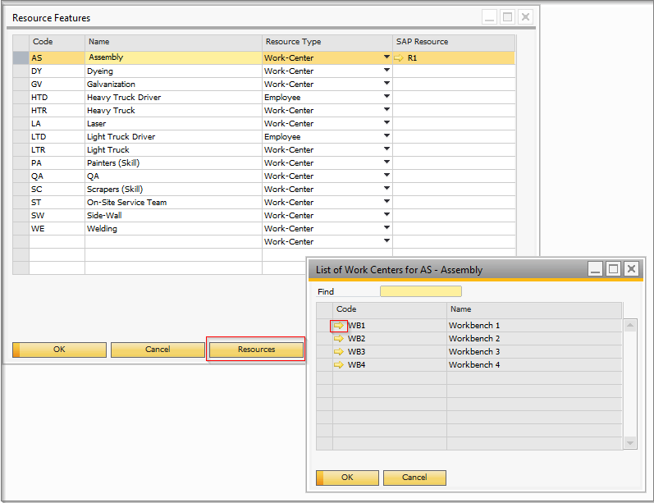The height and width of the screenshot is (503, 654).
Task: Sort by the Resource Type column header
Action: pyautogui.click(x=327, y=42)
